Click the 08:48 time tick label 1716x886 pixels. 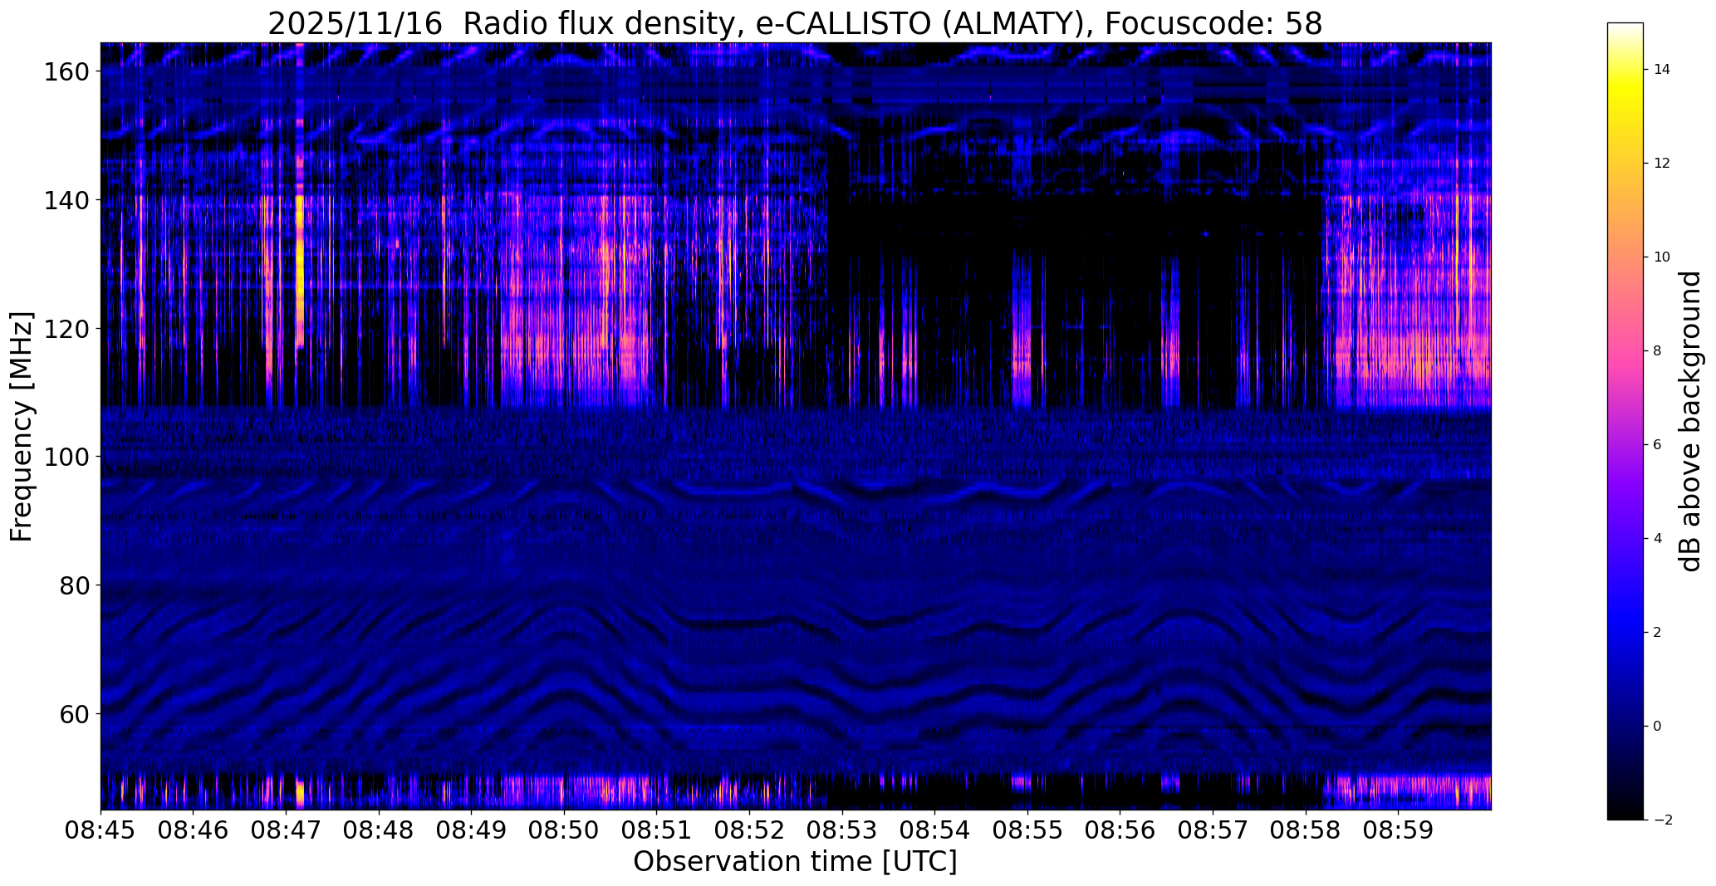379,831
